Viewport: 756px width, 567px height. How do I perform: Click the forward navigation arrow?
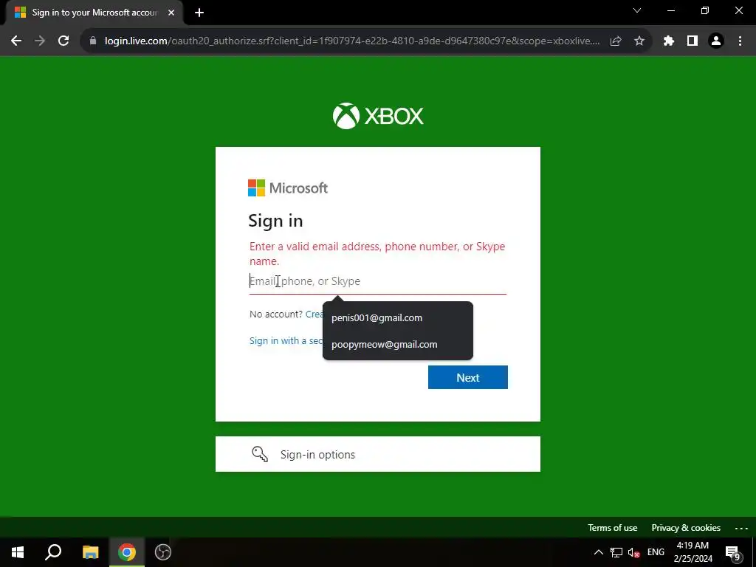tap(40, 41)
